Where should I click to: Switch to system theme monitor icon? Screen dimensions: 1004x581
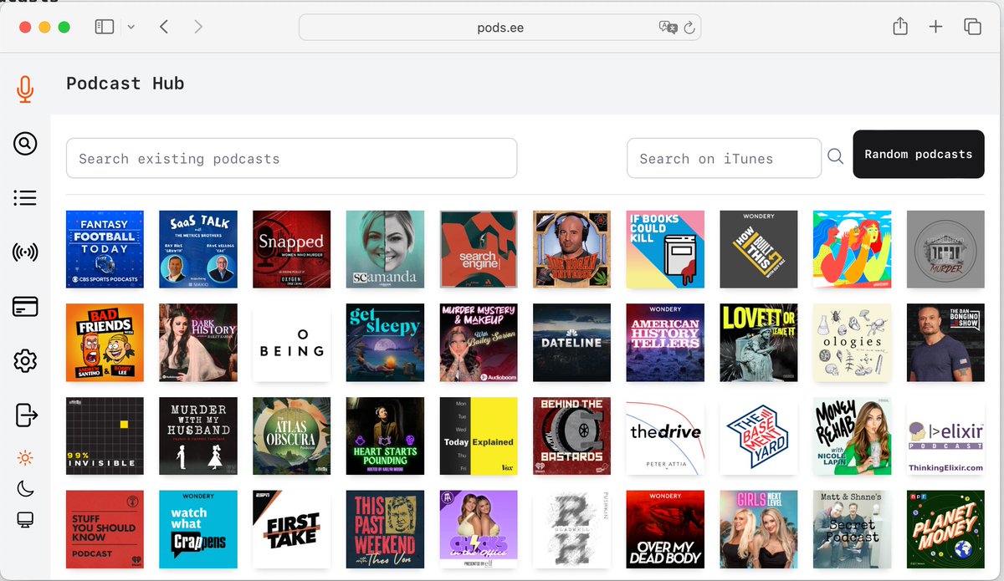[25, 521]
